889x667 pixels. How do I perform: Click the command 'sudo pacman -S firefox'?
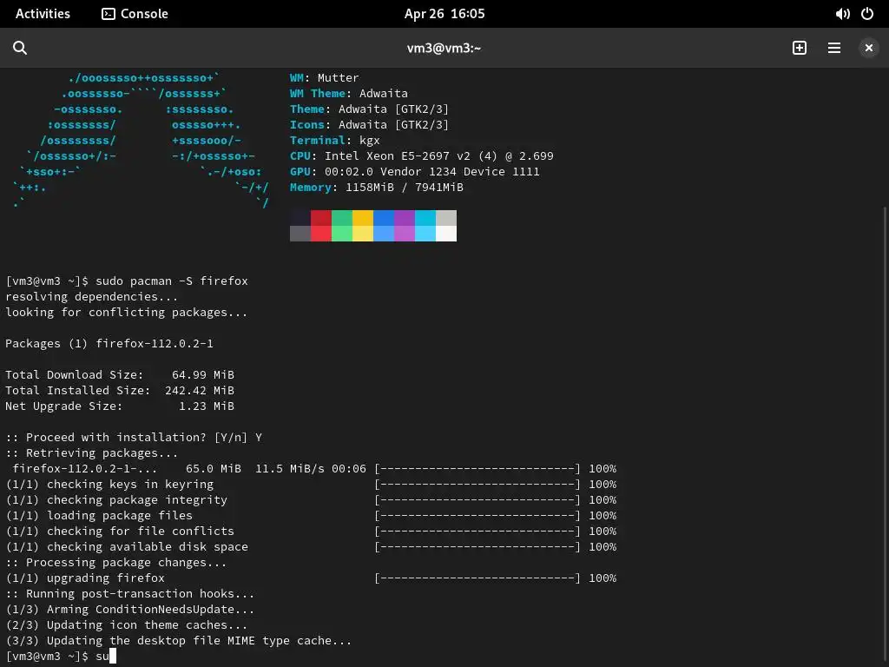point(172,281)
